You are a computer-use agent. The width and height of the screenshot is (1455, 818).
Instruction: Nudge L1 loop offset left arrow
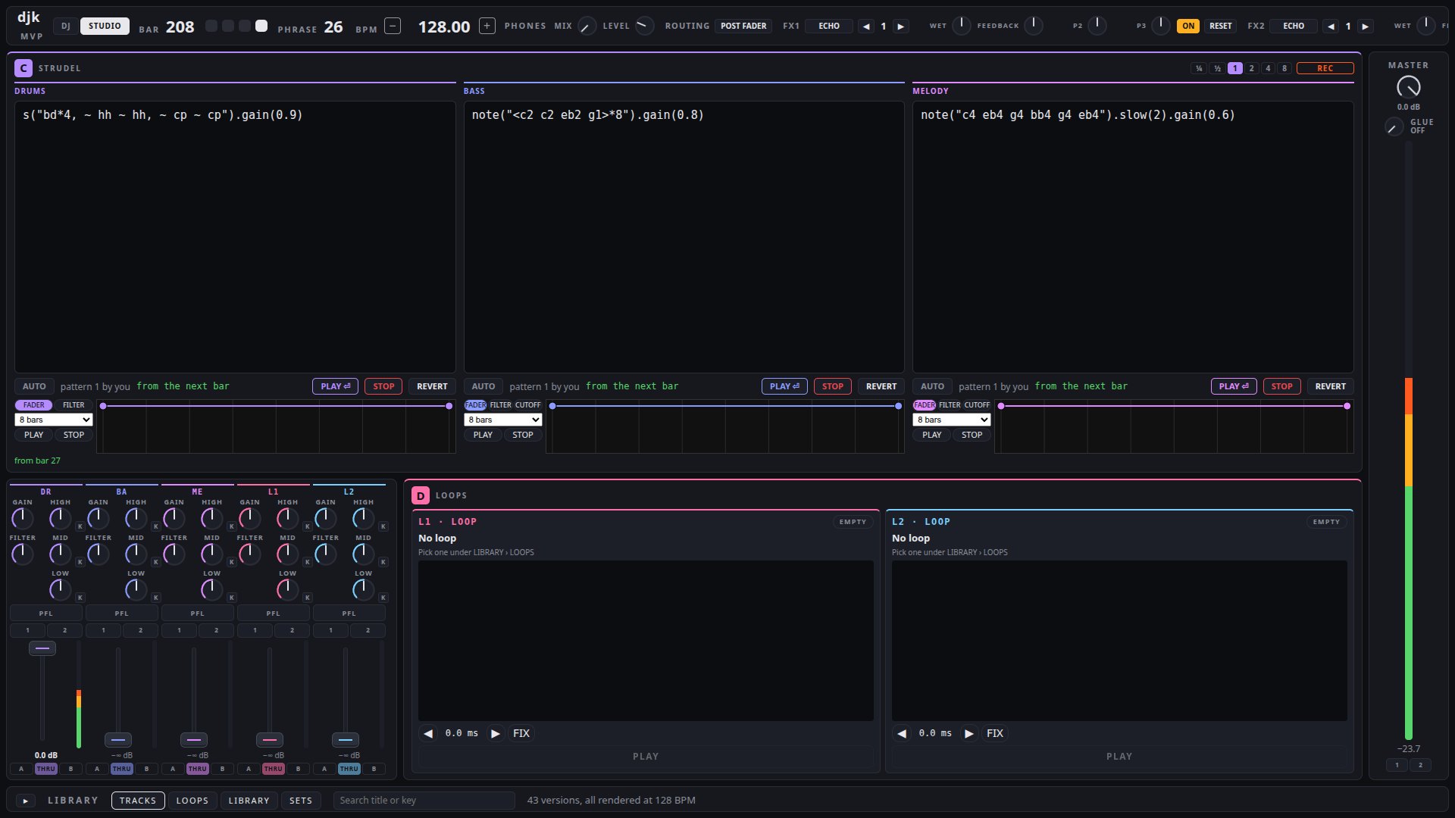(x=428, y=733)
